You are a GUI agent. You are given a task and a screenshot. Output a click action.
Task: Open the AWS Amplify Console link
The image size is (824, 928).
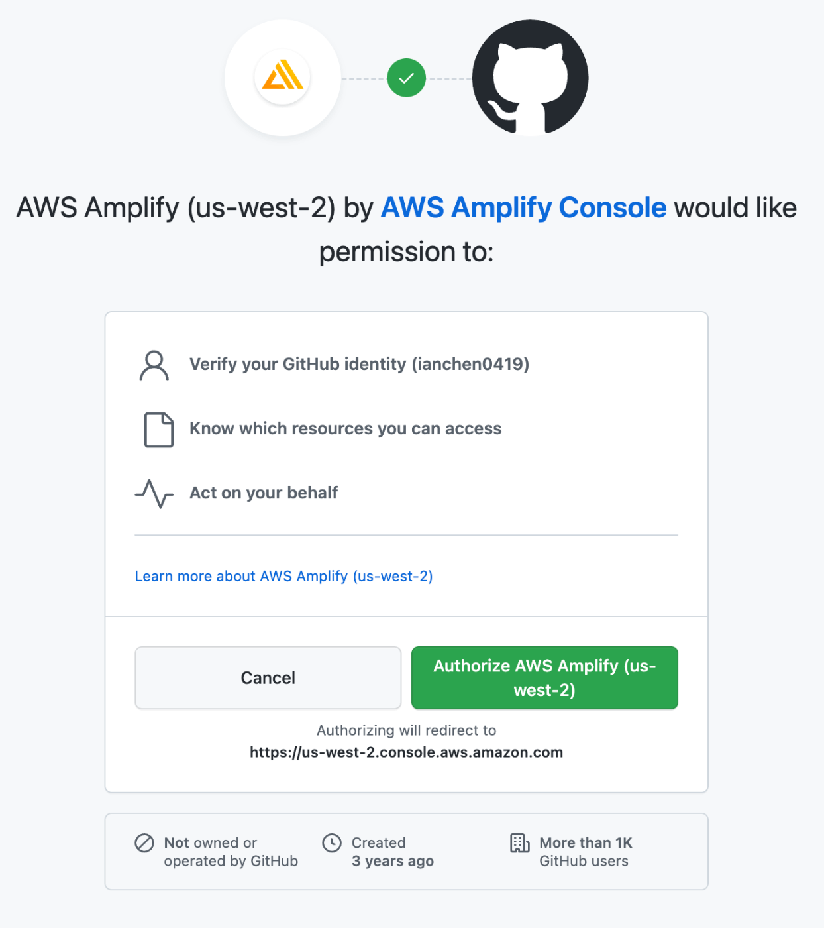point(523,207)
